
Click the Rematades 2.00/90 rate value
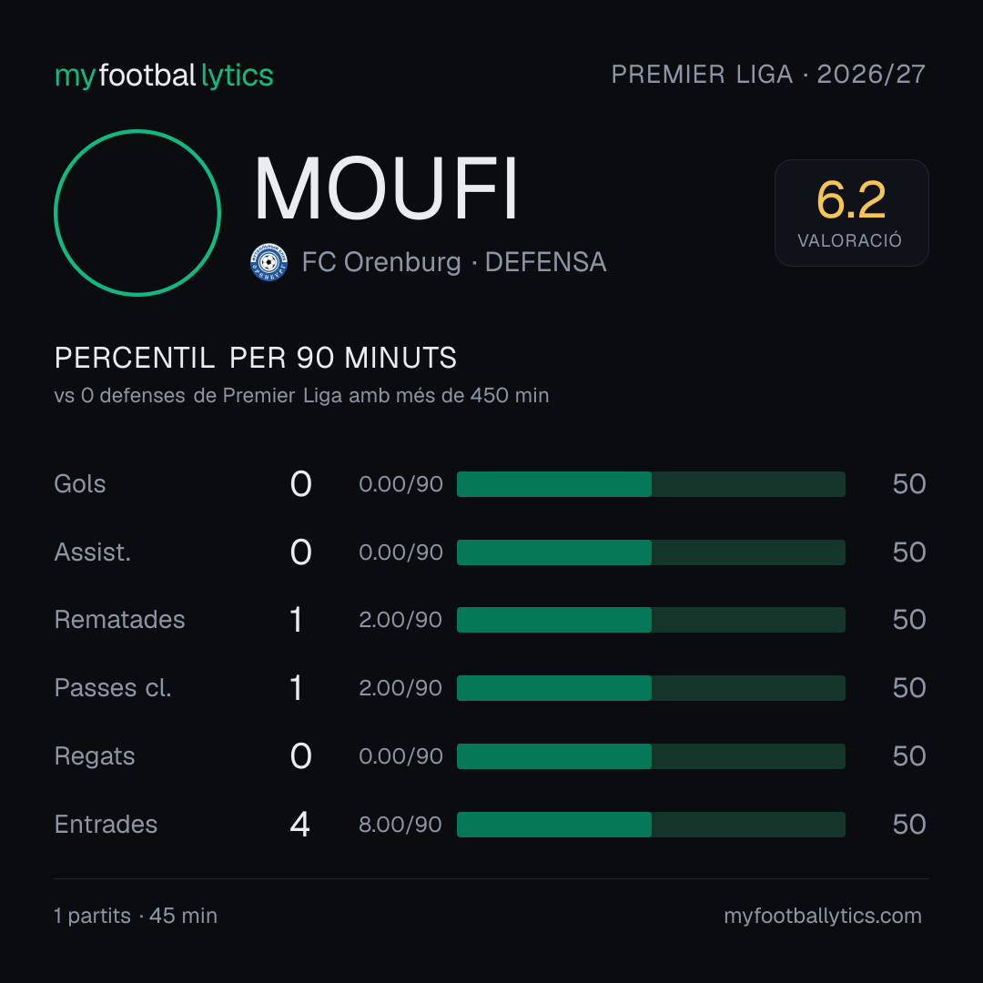pyautogui.click(x=400, y=620)
